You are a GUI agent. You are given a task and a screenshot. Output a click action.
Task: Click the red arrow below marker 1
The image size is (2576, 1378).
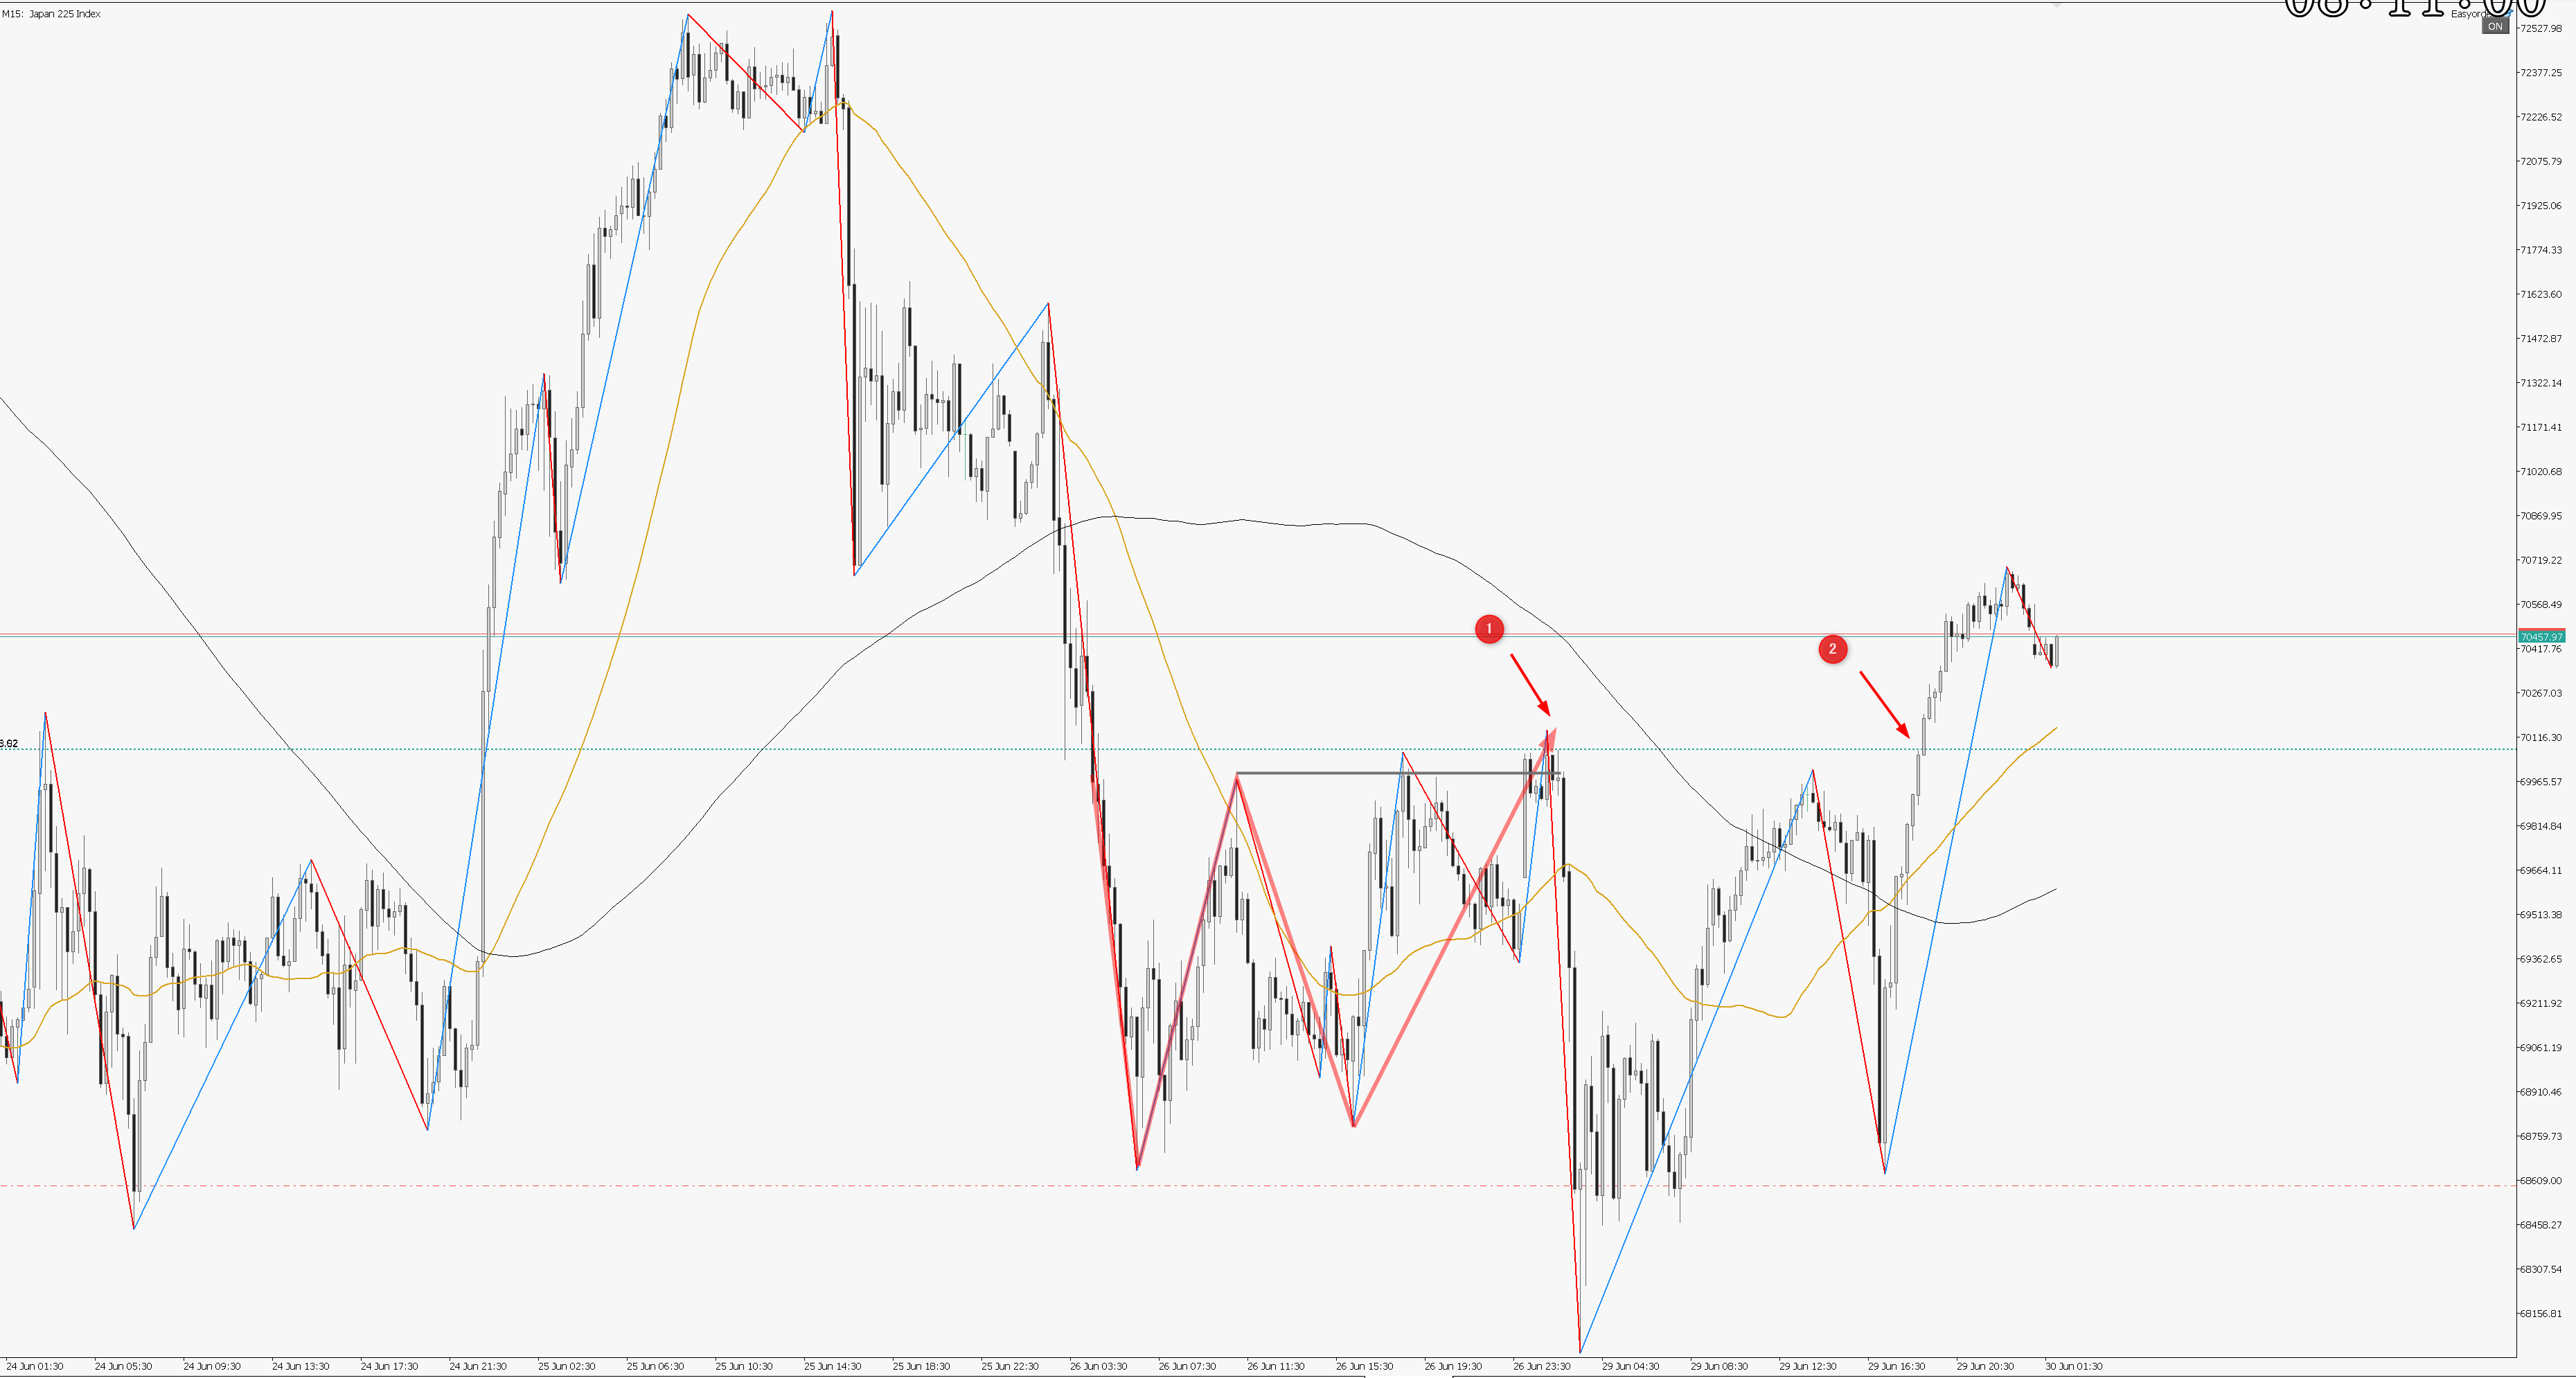pyautogui.click(x=1530, y=685)
